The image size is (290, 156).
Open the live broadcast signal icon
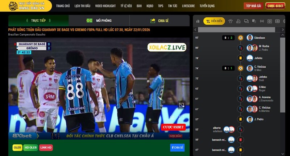pos(262,21)
